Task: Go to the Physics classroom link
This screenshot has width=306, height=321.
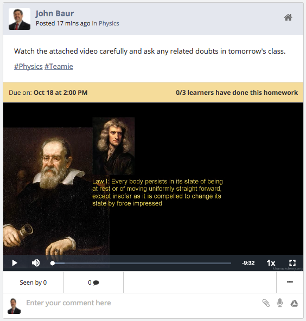Action: point(109,23)
